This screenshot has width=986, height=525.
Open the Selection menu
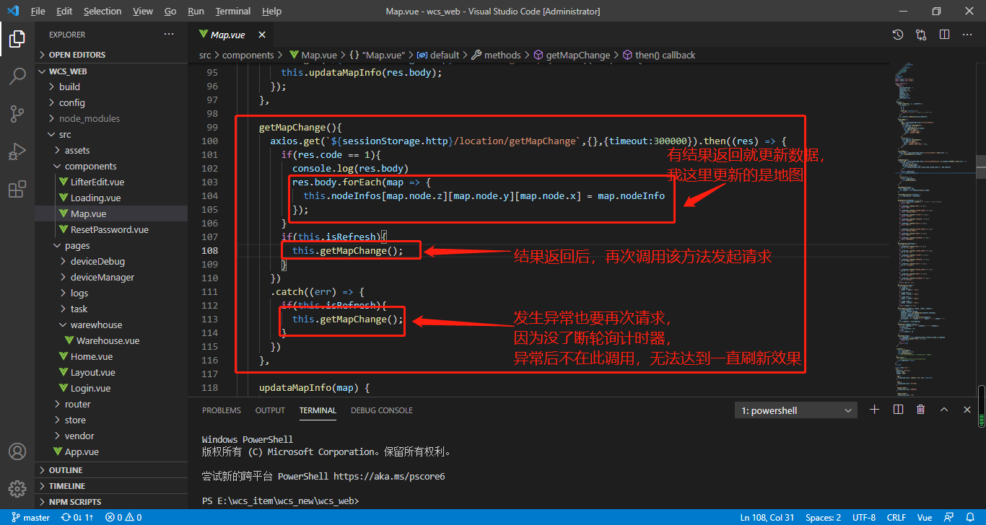pos(102,11)
